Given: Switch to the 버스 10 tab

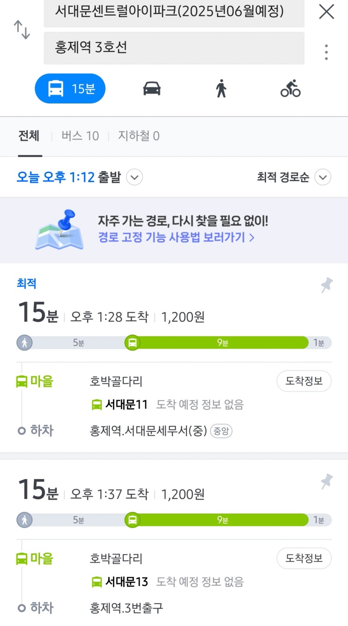Looking at the screenshot, I should pos(80,136).
